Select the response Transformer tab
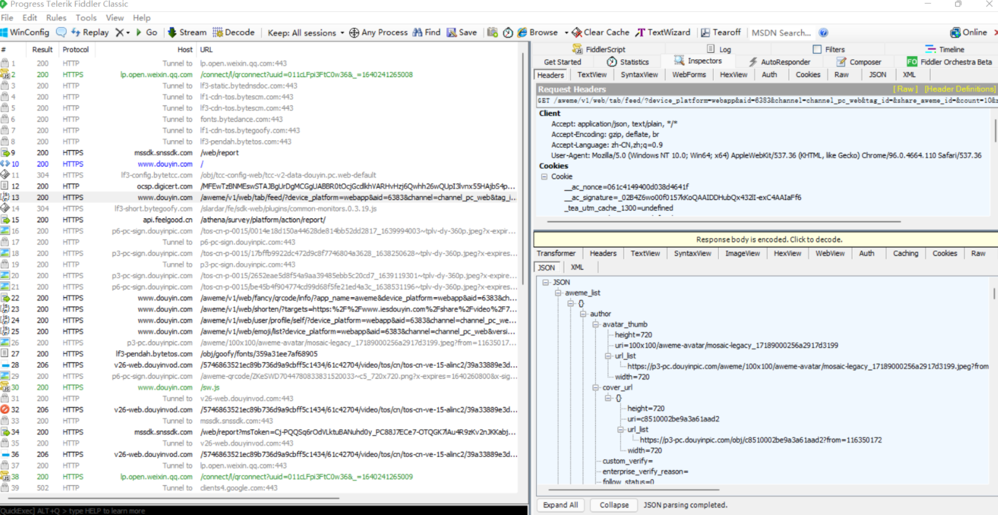 [556, 253]
